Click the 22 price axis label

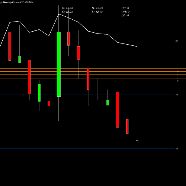[177, 41]
